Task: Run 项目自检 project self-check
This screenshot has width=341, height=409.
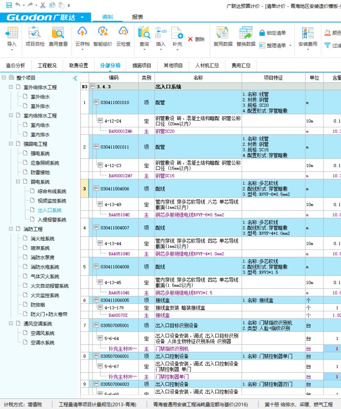Action: point(35,36)
